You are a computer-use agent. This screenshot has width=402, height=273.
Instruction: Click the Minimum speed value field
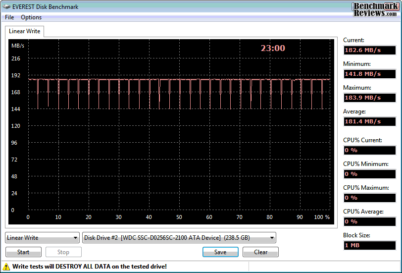click(x=369, y=74)
